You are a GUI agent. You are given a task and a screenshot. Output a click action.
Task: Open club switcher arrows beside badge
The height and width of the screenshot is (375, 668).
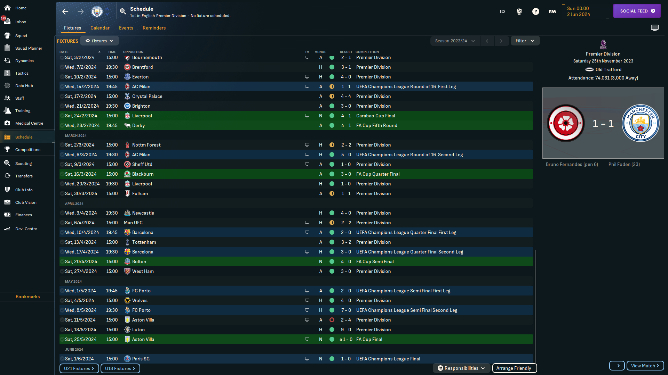click(x=108, y=11)
